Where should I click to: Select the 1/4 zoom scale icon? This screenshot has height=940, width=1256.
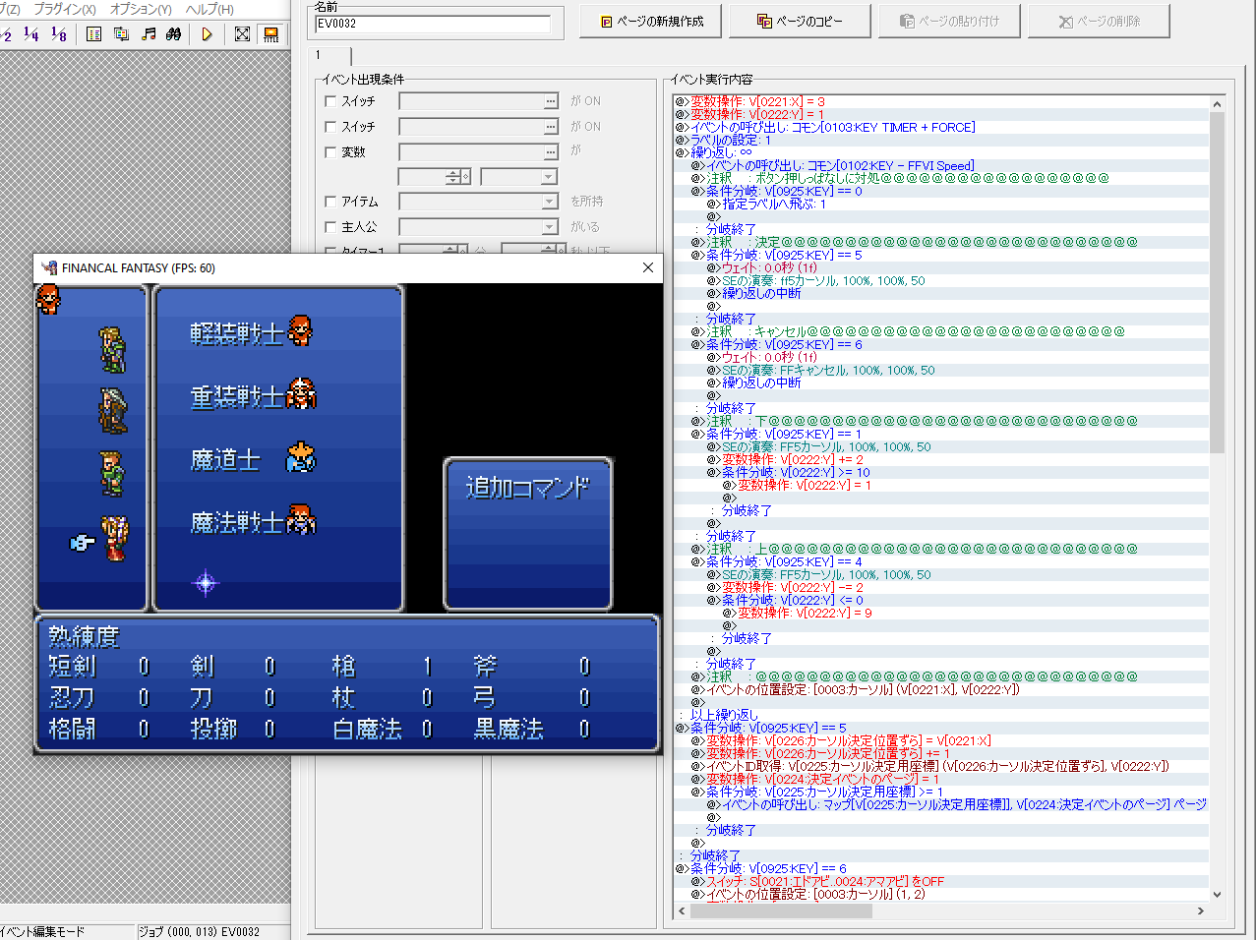tap(30, 34)
